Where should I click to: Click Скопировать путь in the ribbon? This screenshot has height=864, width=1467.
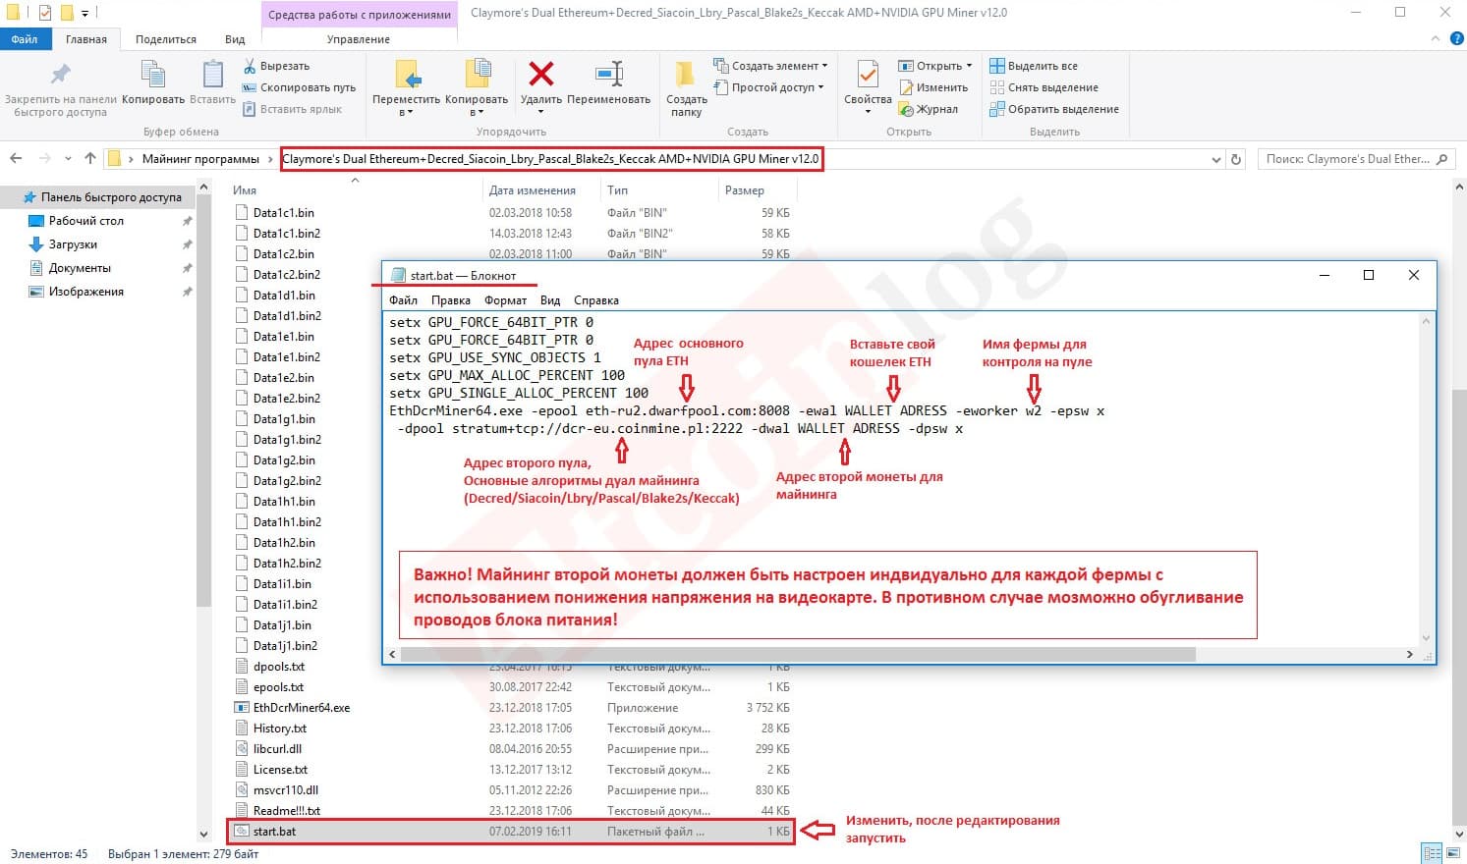pos(300,87)
